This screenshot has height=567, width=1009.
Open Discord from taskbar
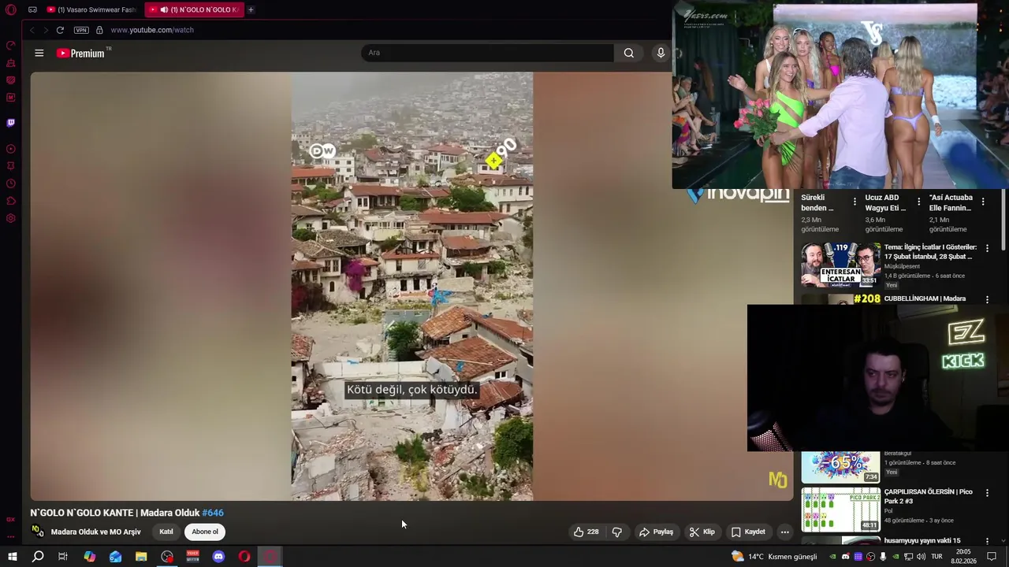tap(218, 557)
